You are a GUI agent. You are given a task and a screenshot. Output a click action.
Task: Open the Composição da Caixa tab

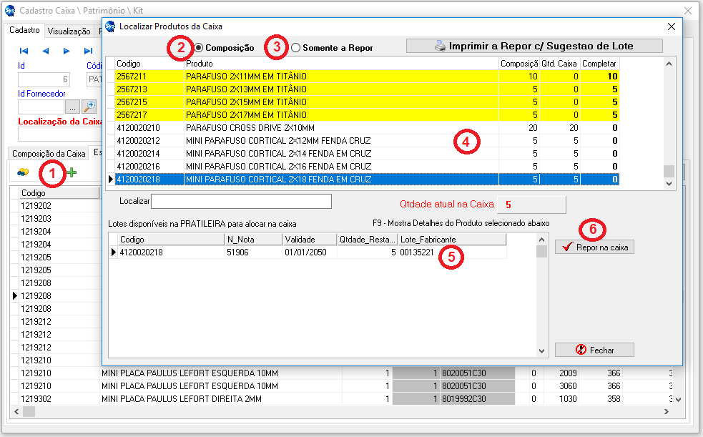pos(49,153)
